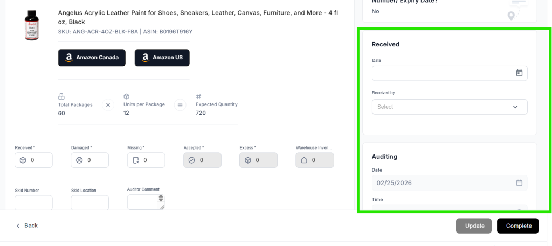Click the multiply symbol circle

click(x=108, y=105)
